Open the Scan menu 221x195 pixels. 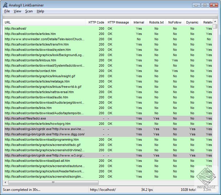(29, 11)
